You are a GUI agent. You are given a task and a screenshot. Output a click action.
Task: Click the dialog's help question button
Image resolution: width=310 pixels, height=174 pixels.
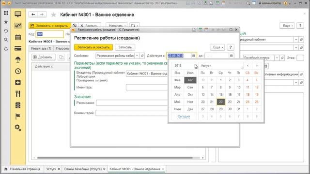231,47
